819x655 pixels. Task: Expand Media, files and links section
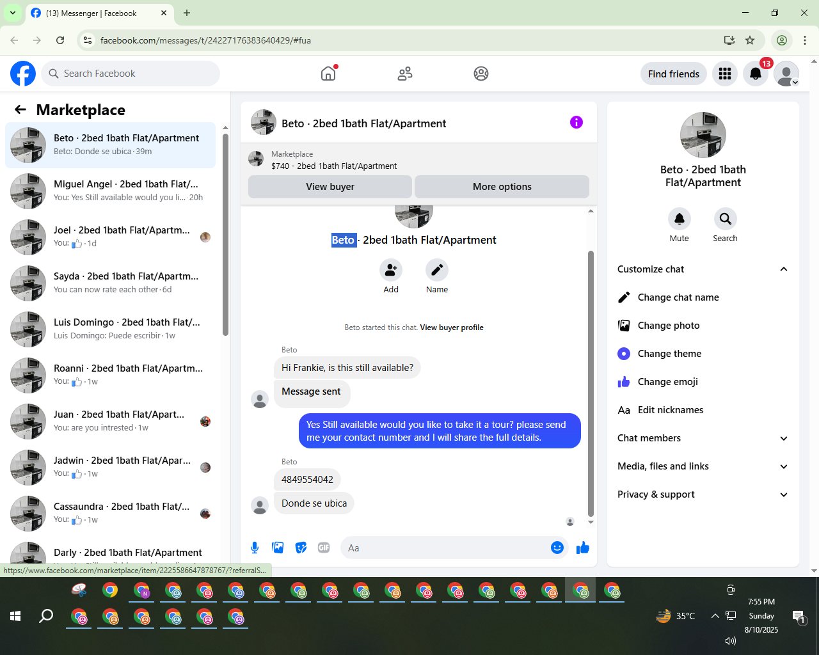coord(703,466)
